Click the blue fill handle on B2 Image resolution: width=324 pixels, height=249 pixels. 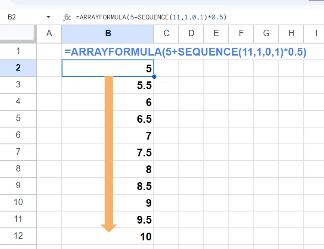click(154, 77)
